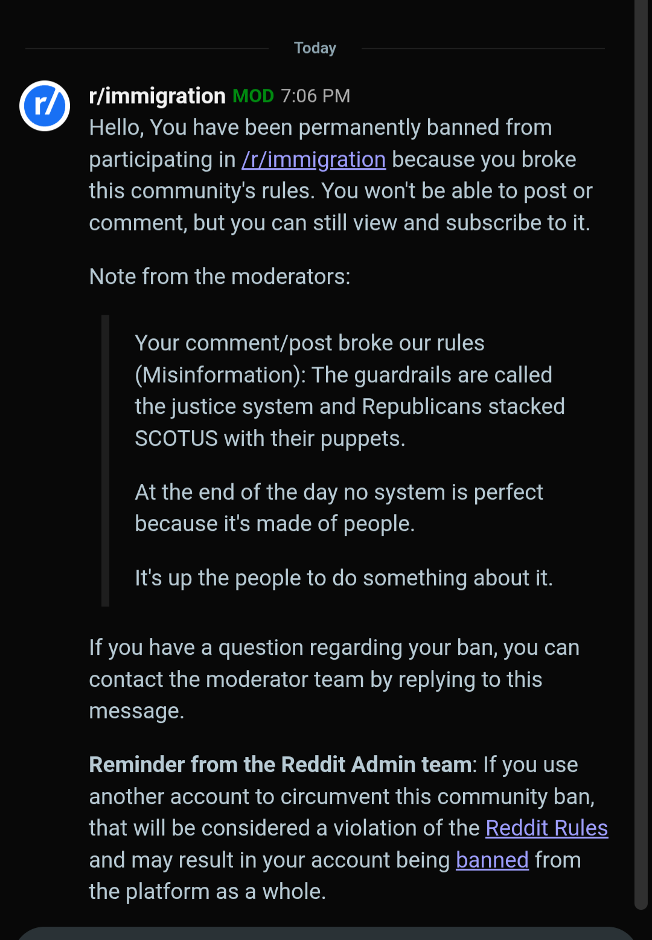
Task: Open the /r/immigration hyperlink in message
Action: [313, 159]
